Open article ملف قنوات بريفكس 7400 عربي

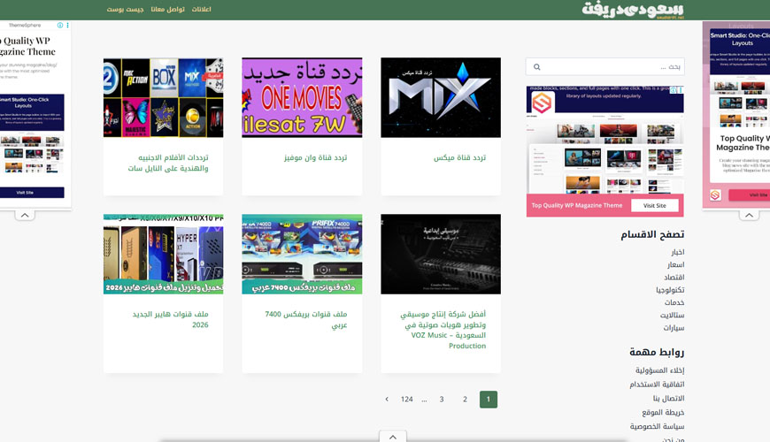coord(306,319)
